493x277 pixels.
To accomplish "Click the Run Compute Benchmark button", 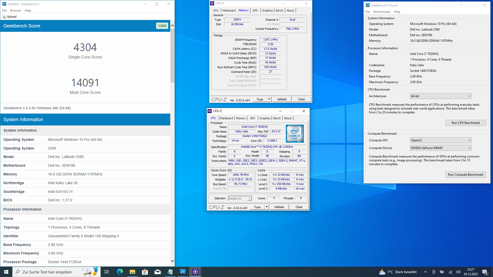I will pos(466,175).
